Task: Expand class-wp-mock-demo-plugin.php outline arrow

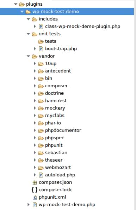Action: [35, 27]
